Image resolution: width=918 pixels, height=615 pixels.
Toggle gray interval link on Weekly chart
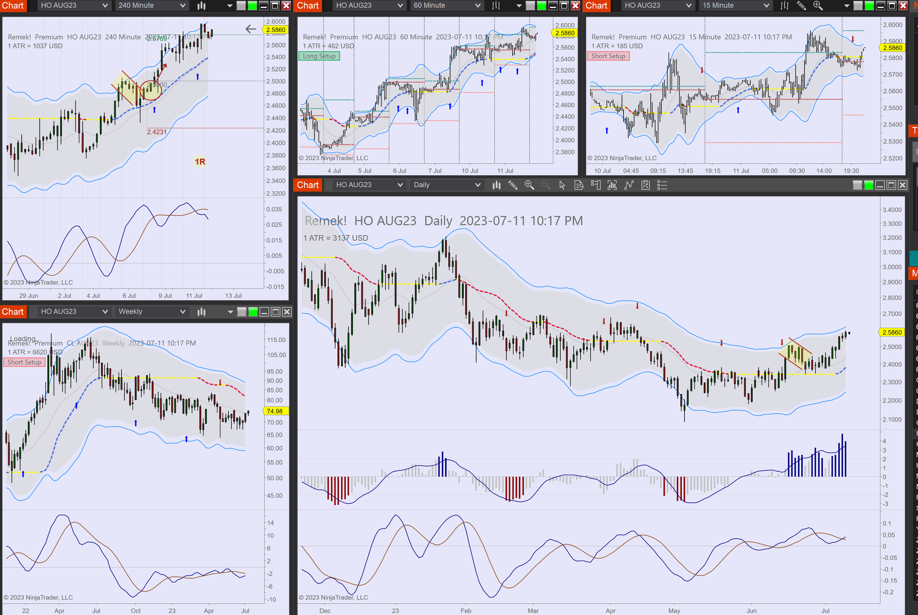point(242,312)
